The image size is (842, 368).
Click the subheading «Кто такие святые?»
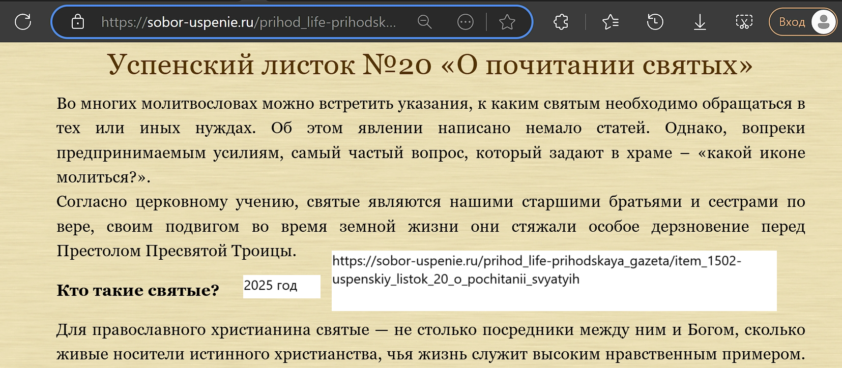tap(138, 290)
